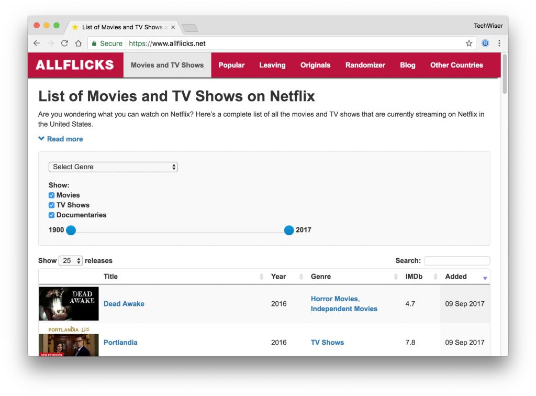
Task: Open the Blog menu item
Action: click(x=407, y=65)
